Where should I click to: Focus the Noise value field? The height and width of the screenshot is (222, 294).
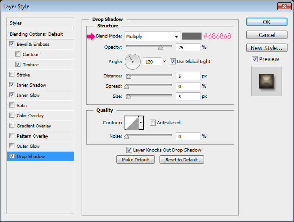coord(188,136)
